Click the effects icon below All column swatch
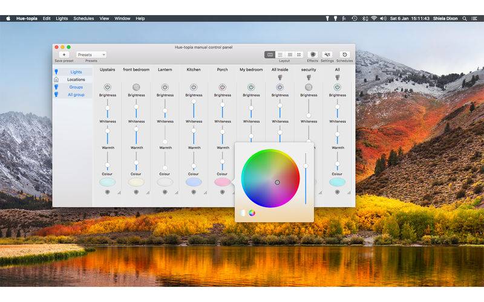484x302 pixels. click(x=338, y=192)
